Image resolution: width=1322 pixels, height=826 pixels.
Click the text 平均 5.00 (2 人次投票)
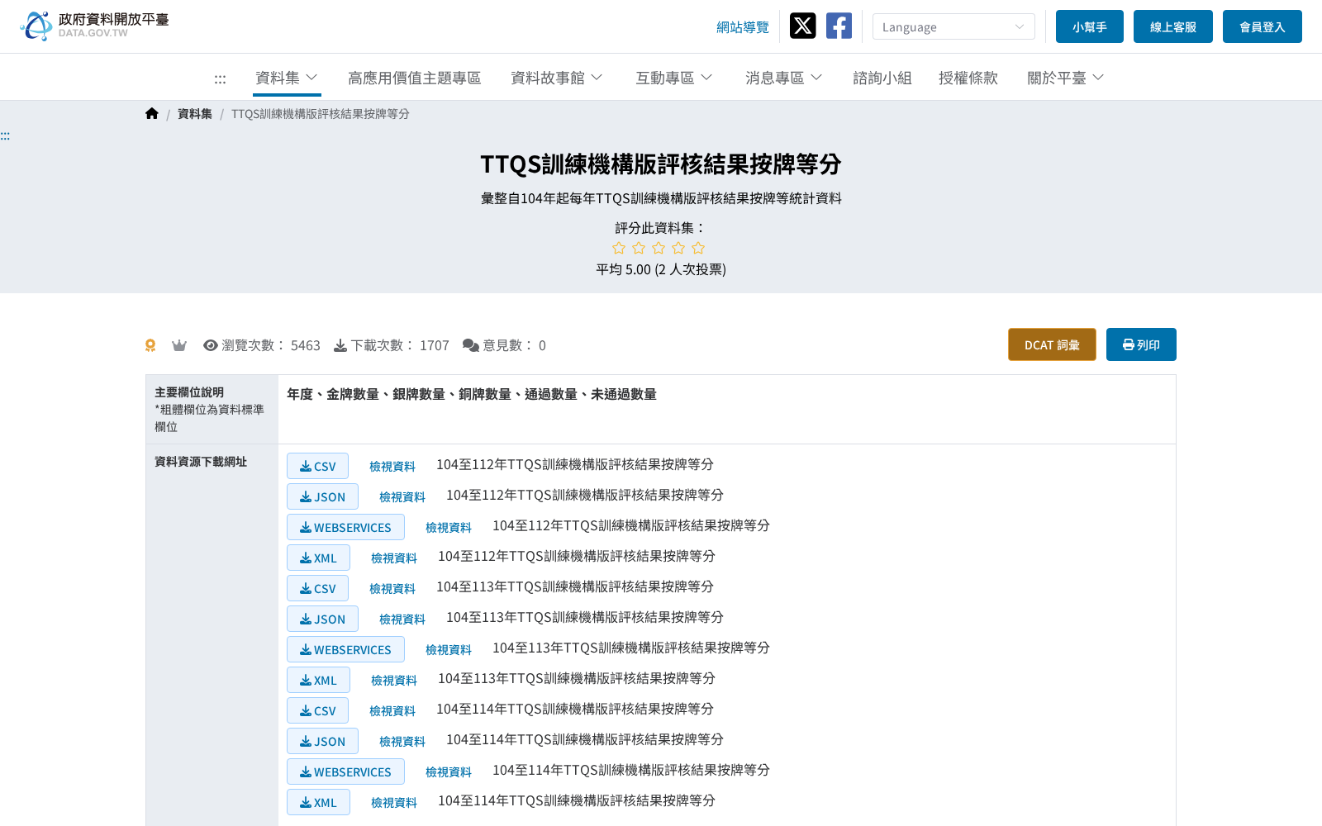point(661,269)
